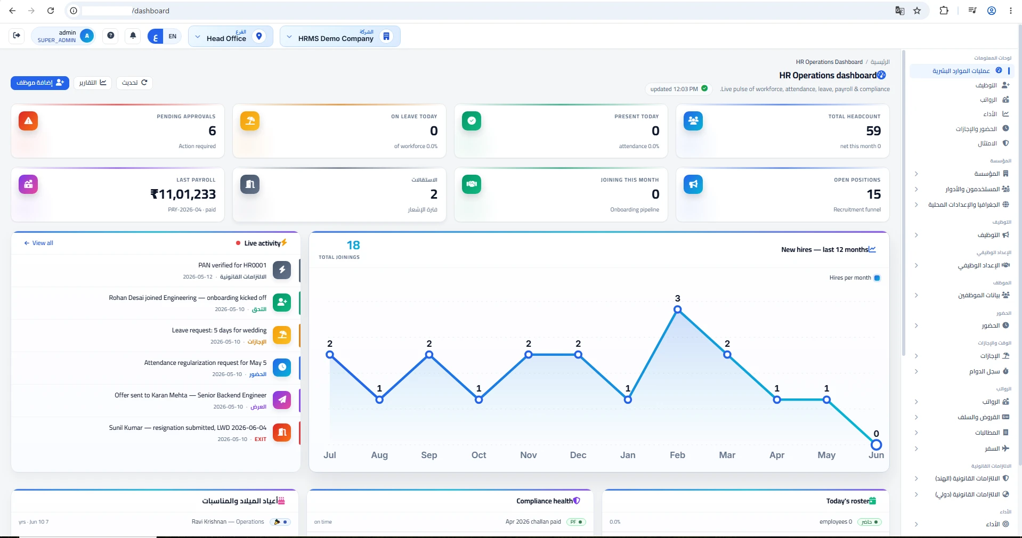Click the sidebar vertical scrollbar
The height and width of the screenshot is (538, 1022).
[x=904, y=202]
